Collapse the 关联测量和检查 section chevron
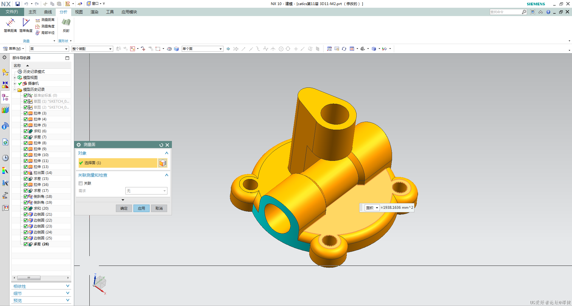Viewport: 572px width, 306px height. coord(167,175)
